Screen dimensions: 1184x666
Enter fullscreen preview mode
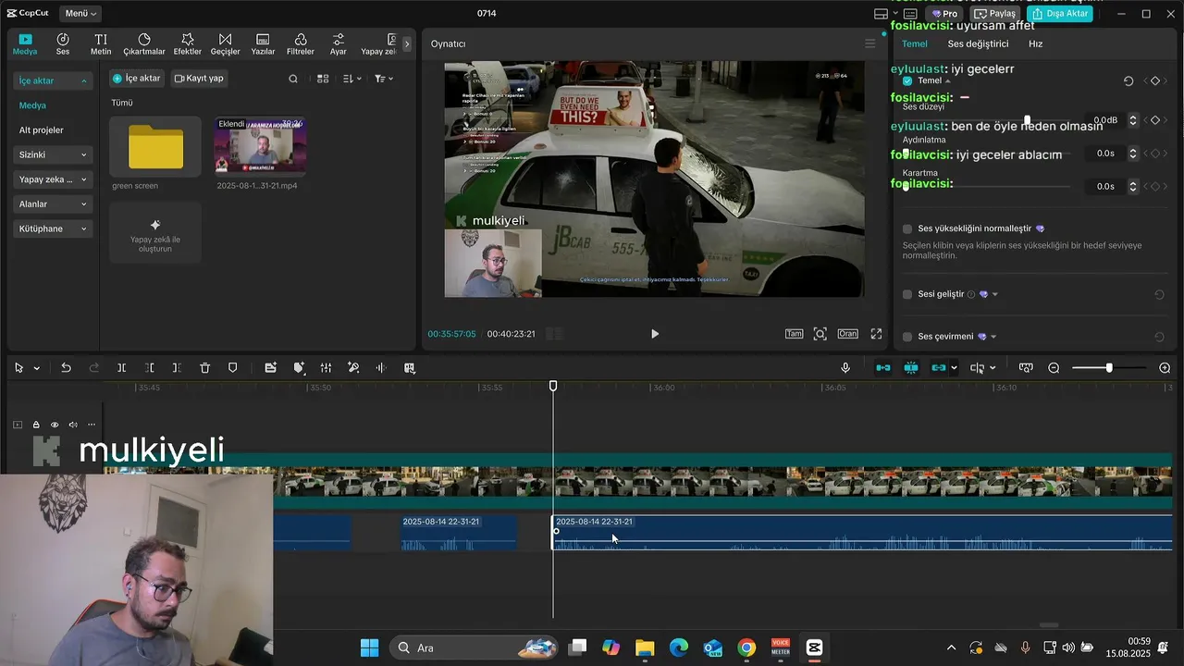876,334
